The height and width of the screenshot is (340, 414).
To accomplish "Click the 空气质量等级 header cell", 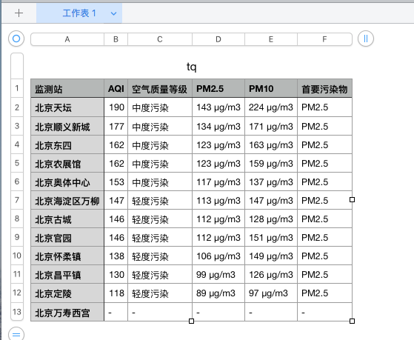I will coord(160,88).
